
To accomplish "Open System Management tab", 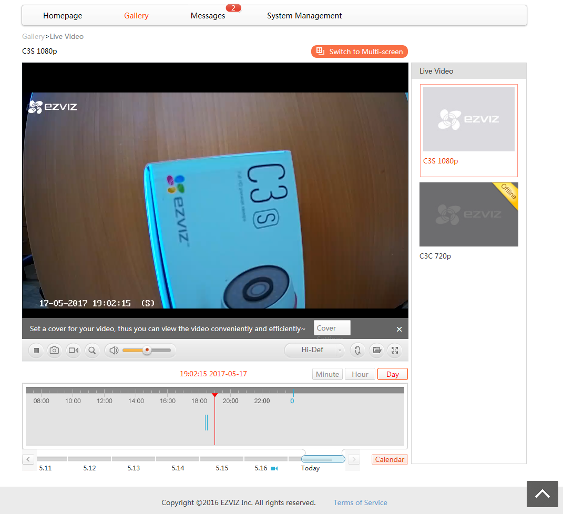I will [x=304, y=16].
